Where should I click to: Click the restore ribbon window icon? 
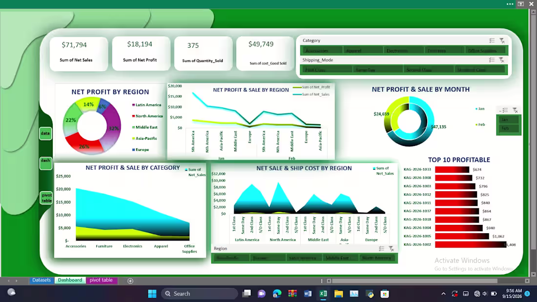click(x=521, y=4)
